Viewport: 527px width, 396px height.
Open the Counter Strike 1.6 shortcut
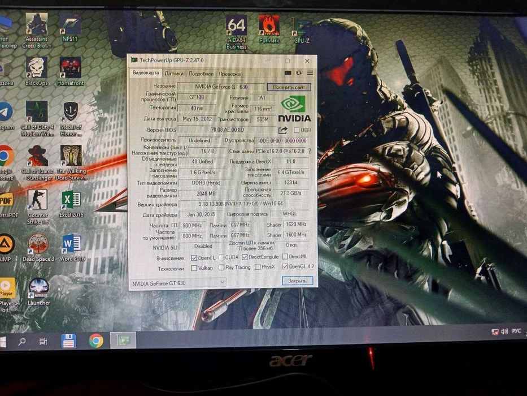click(38, 206)
